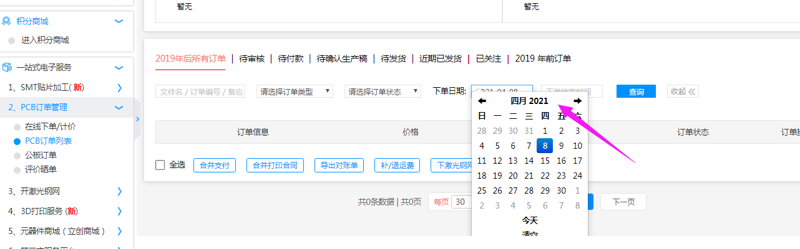The width and height of the screenshot is (800, 249).
Task: Expand 3、开激光钢网 submenu arrow
Action: [x=120, y=191]
